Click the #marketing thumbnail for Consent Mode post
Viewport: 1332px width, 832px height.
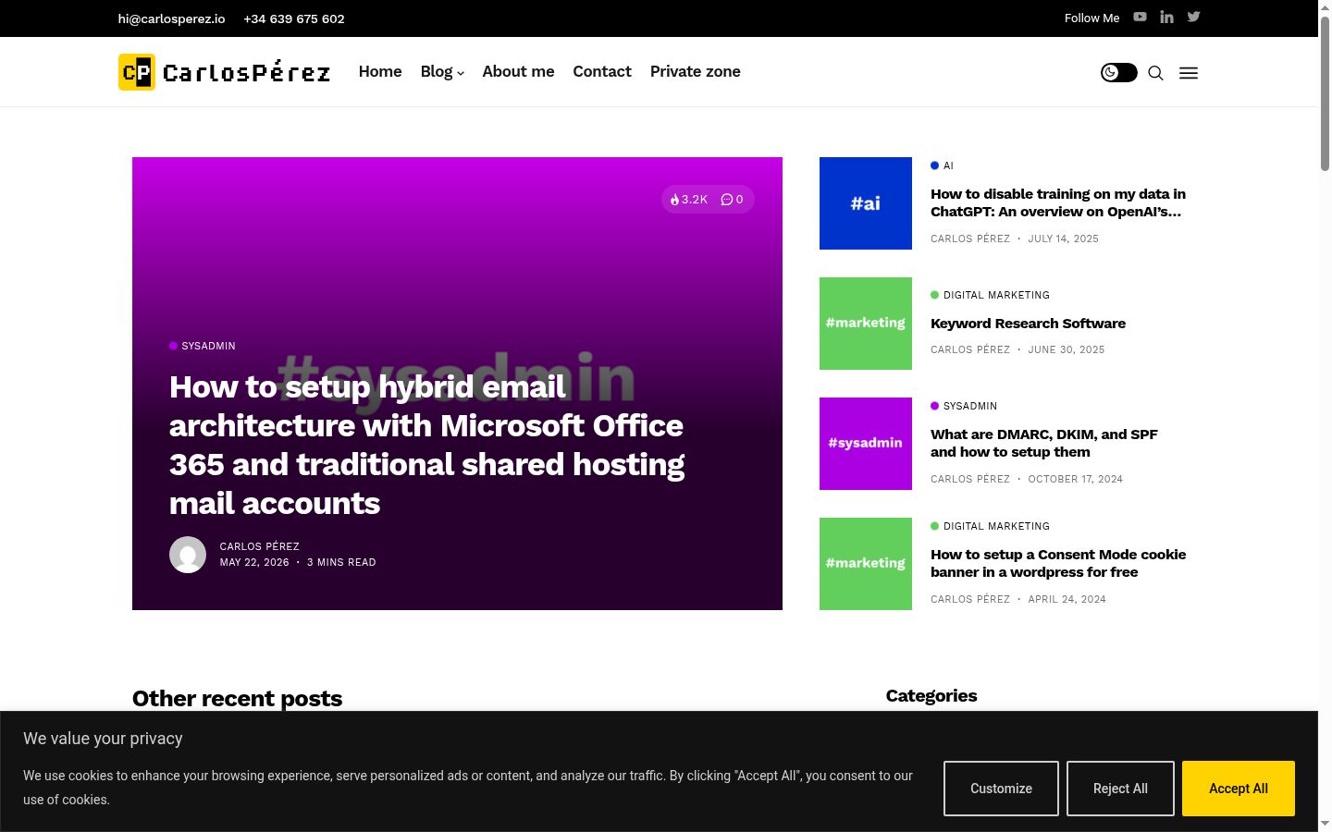pyautogui.click(x=866, y=564)
